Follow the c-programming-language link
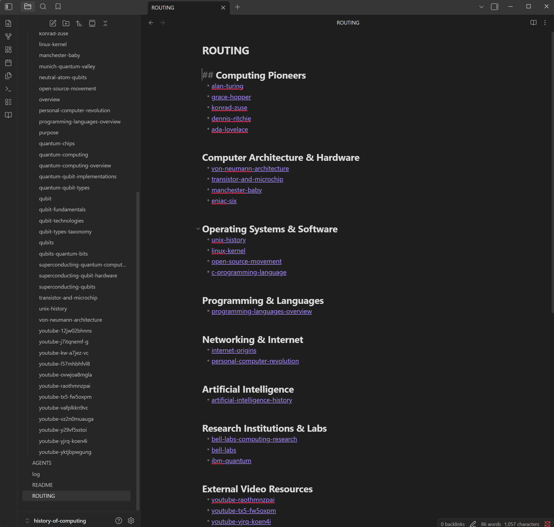 249,272
